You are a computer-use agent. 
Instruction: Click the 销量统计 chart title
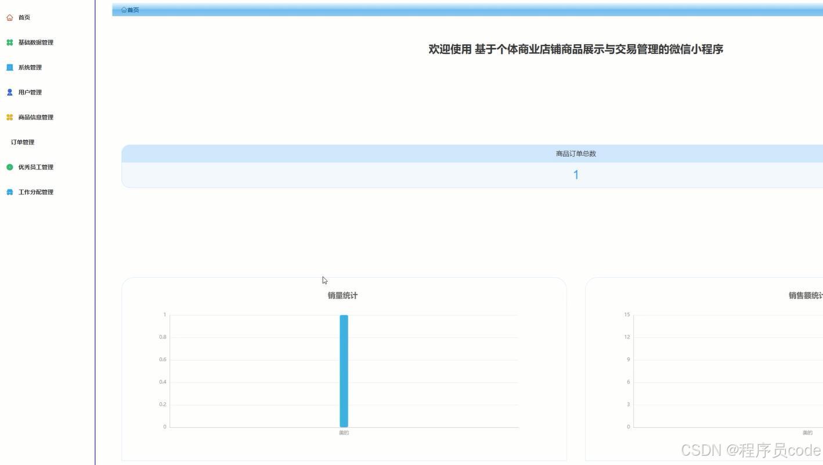(x=342, y=296)
